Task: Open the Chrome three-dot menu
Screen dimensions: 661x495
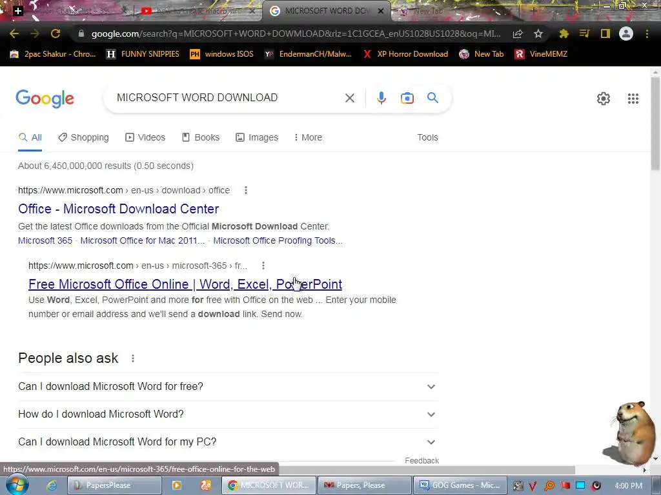Action: coord(647,34)
